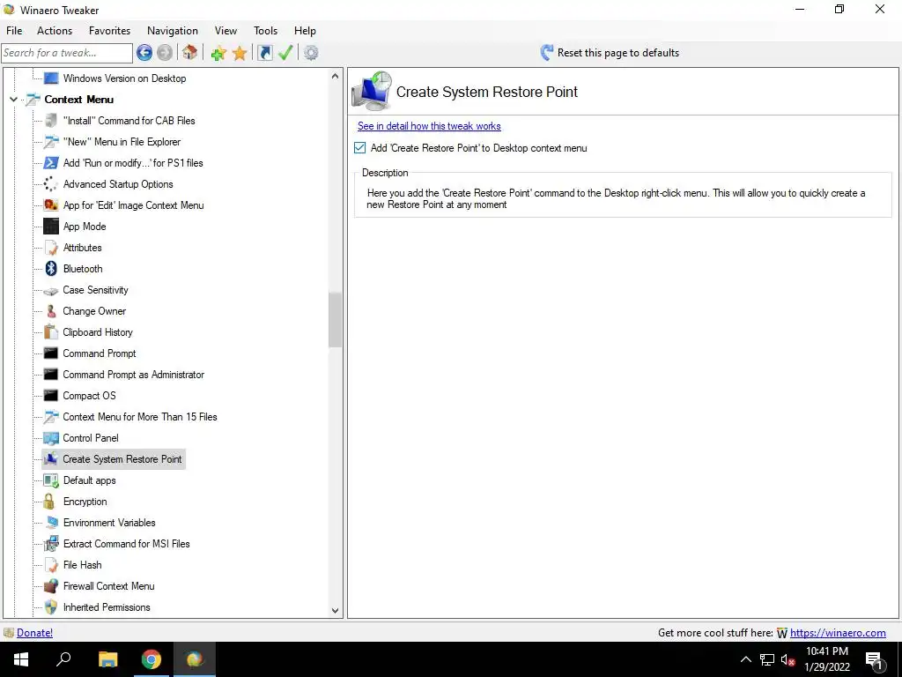The height and width of the screenshot is (677, 902).
Task: Open the File menu
Action: tap(14, 31)
